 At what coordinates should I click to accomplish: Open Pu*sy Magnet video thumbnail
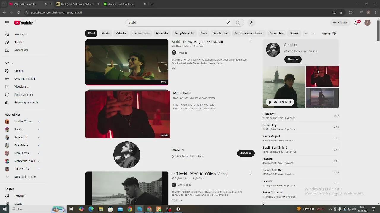tap(127, 62)
